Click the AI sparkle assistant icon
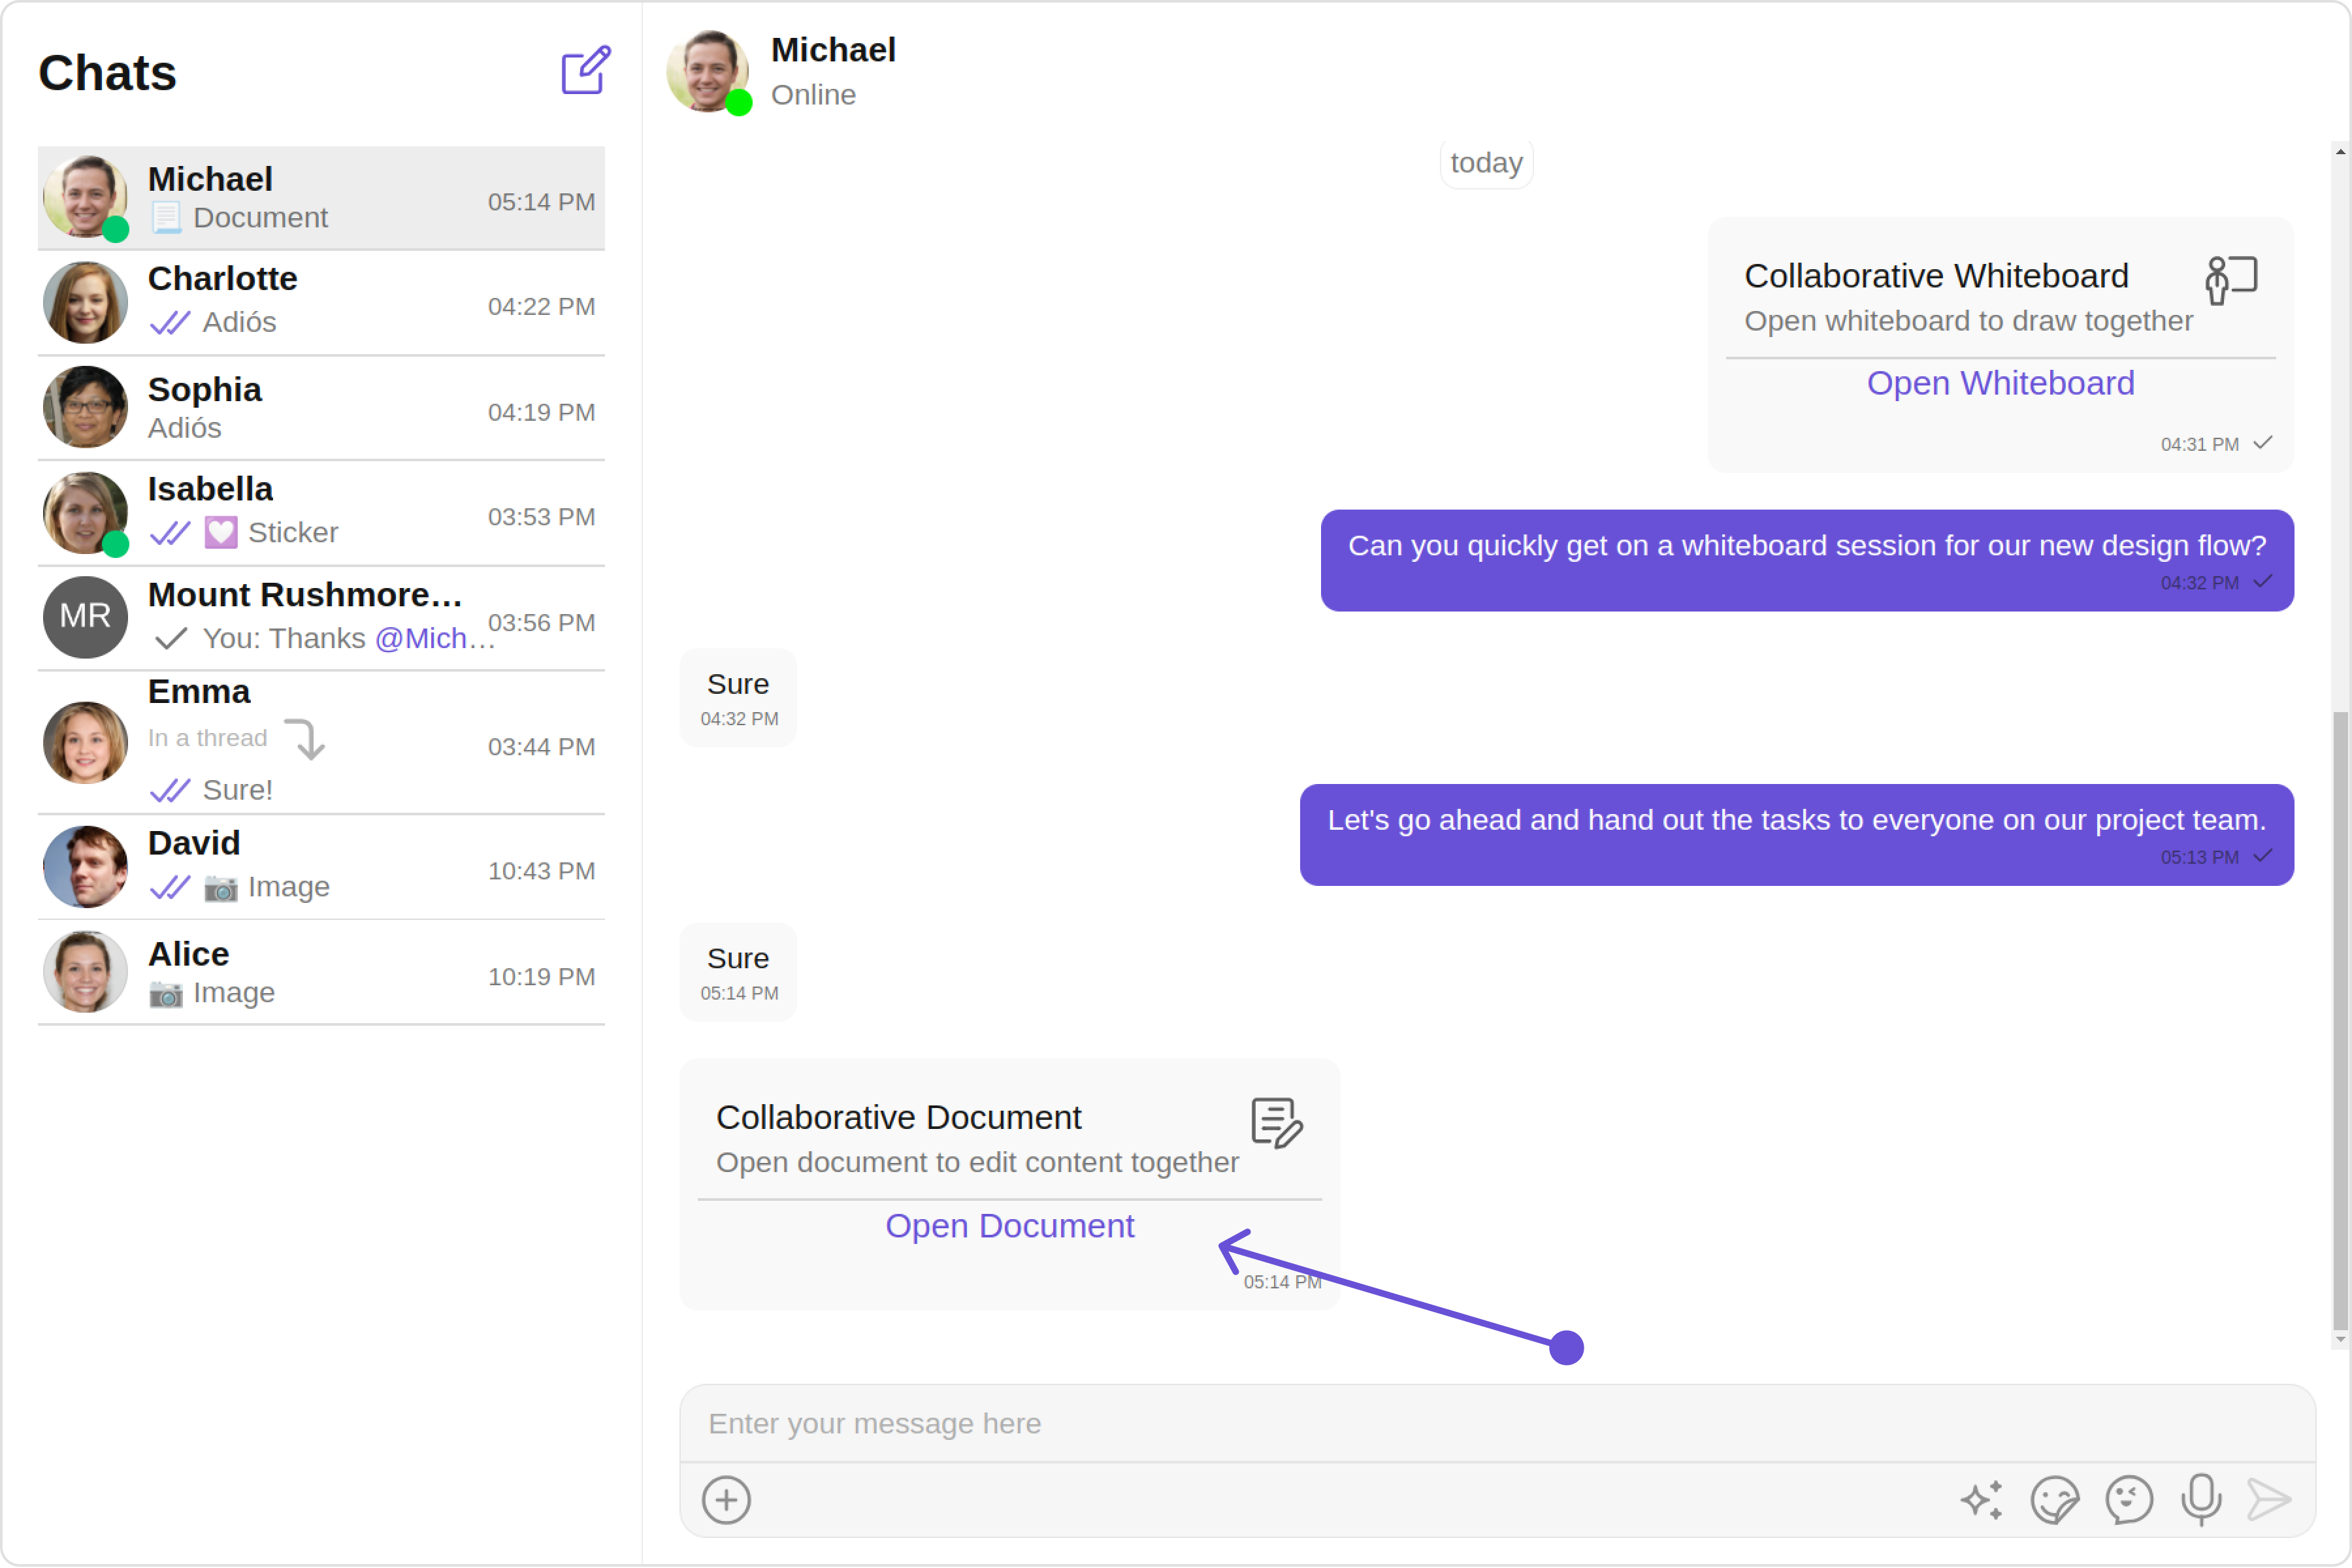Screen dimensions: 2352x1568 point(1981,1499)
